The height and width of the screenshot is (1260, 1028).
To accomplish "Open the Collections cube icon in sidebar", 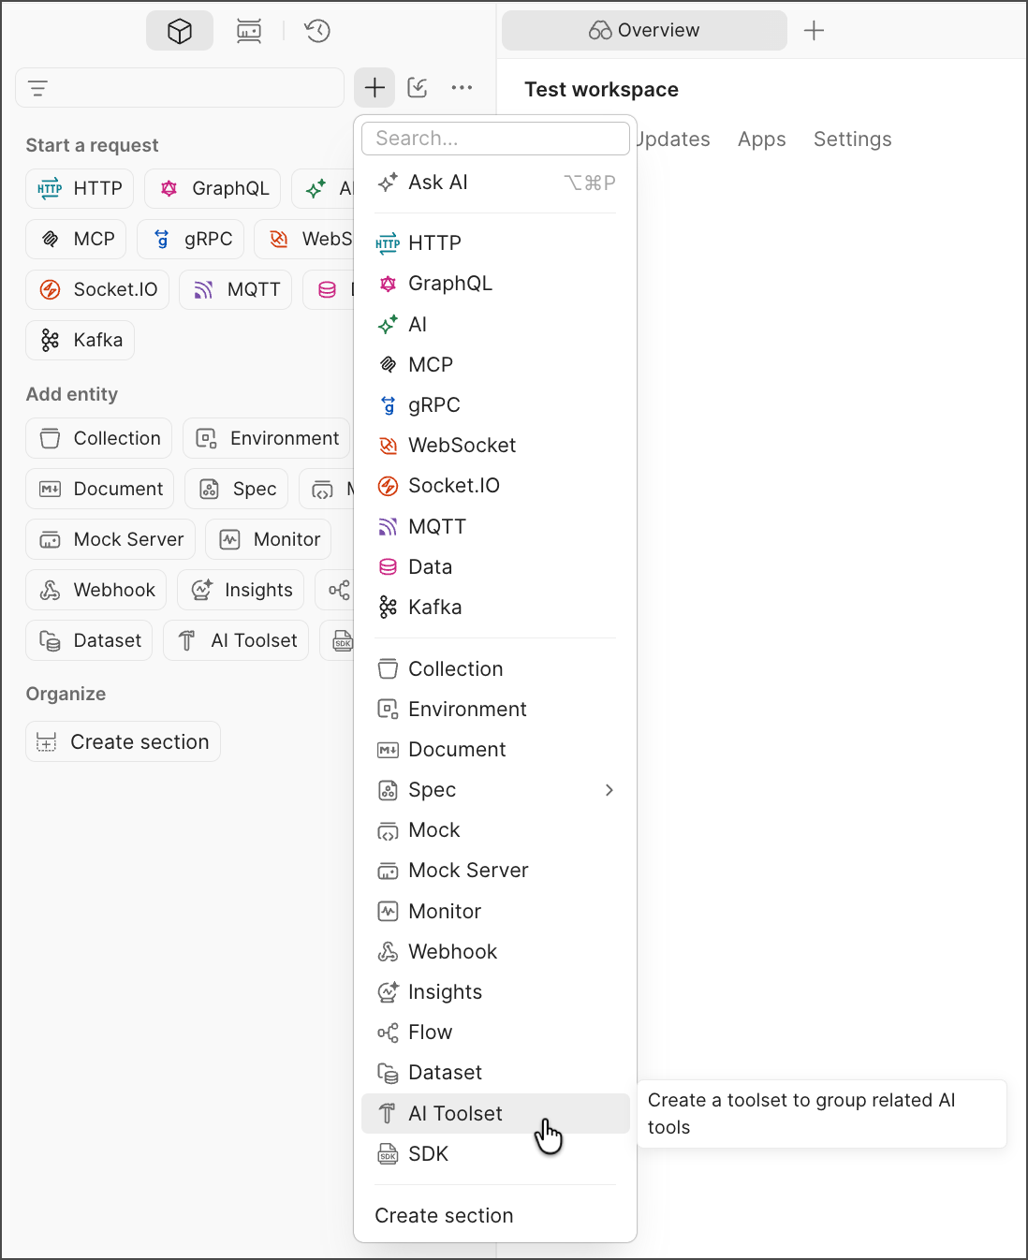I will [x=180, y=31].
